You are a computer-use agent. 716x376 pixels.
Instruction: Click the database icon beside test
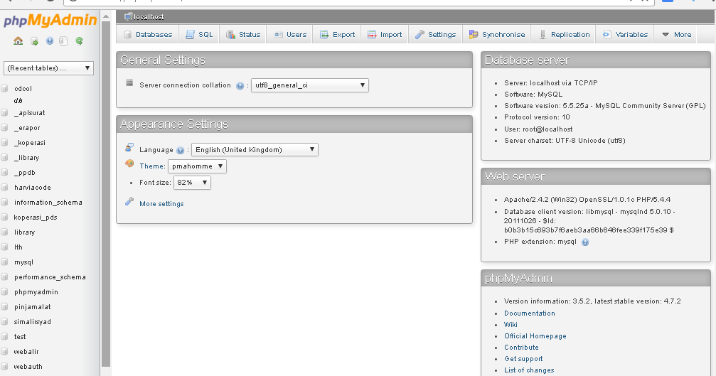point(4,337)
